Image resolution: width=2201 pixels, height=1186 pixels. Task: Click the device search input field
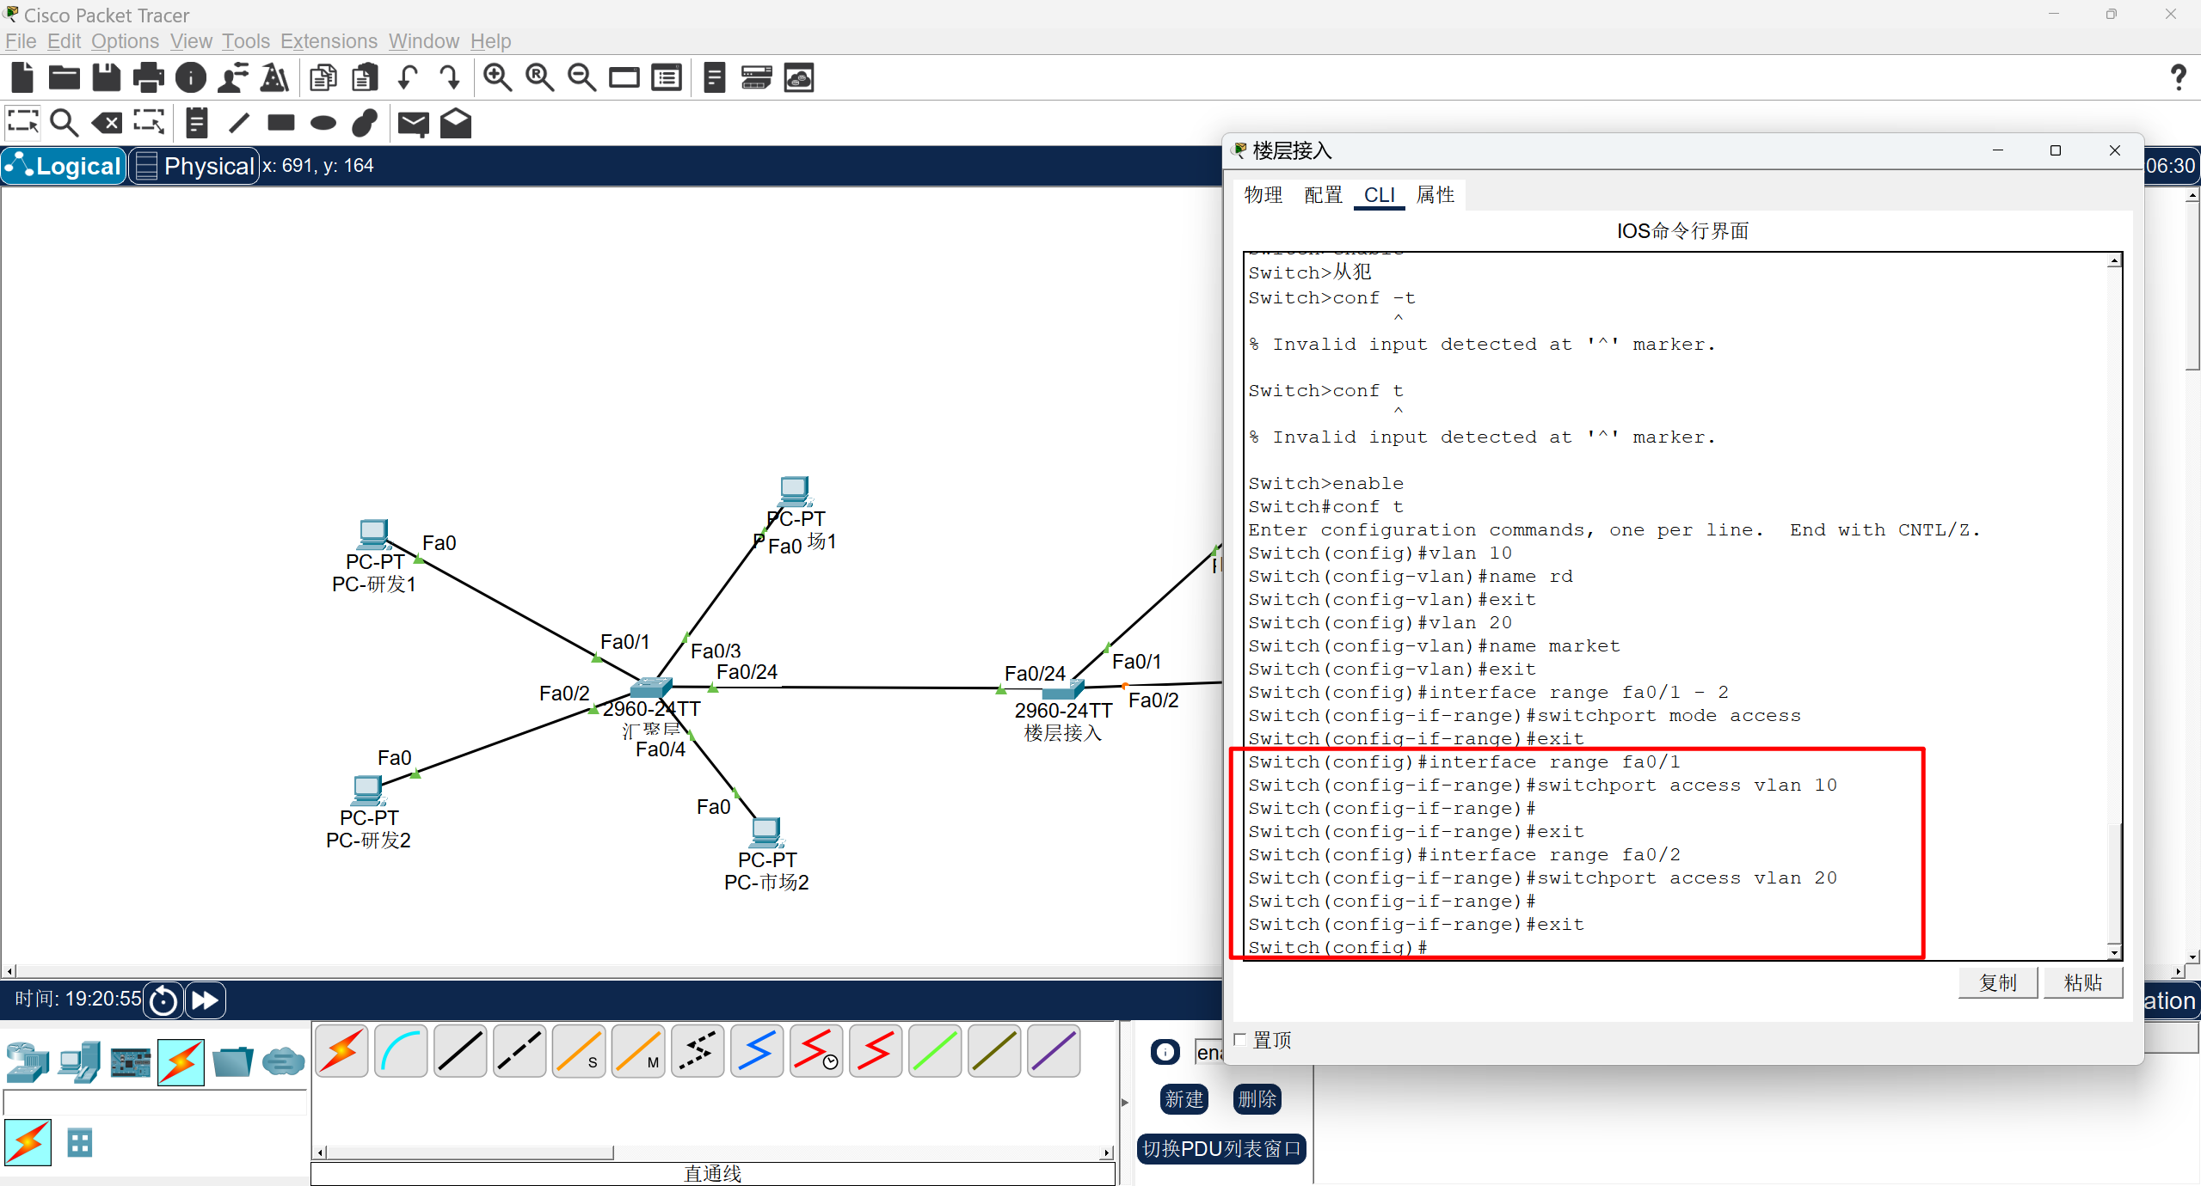coord(155,1102)
